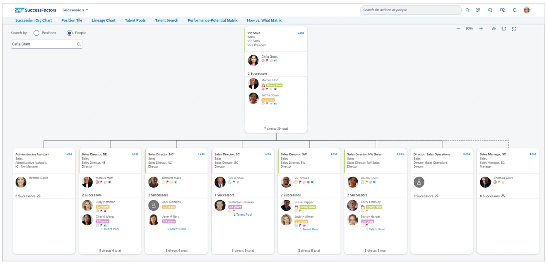The image size is (547, 264).
Task: Open the chat assistant icon in header
Action: pyautogui.click(x=478, y=10)
